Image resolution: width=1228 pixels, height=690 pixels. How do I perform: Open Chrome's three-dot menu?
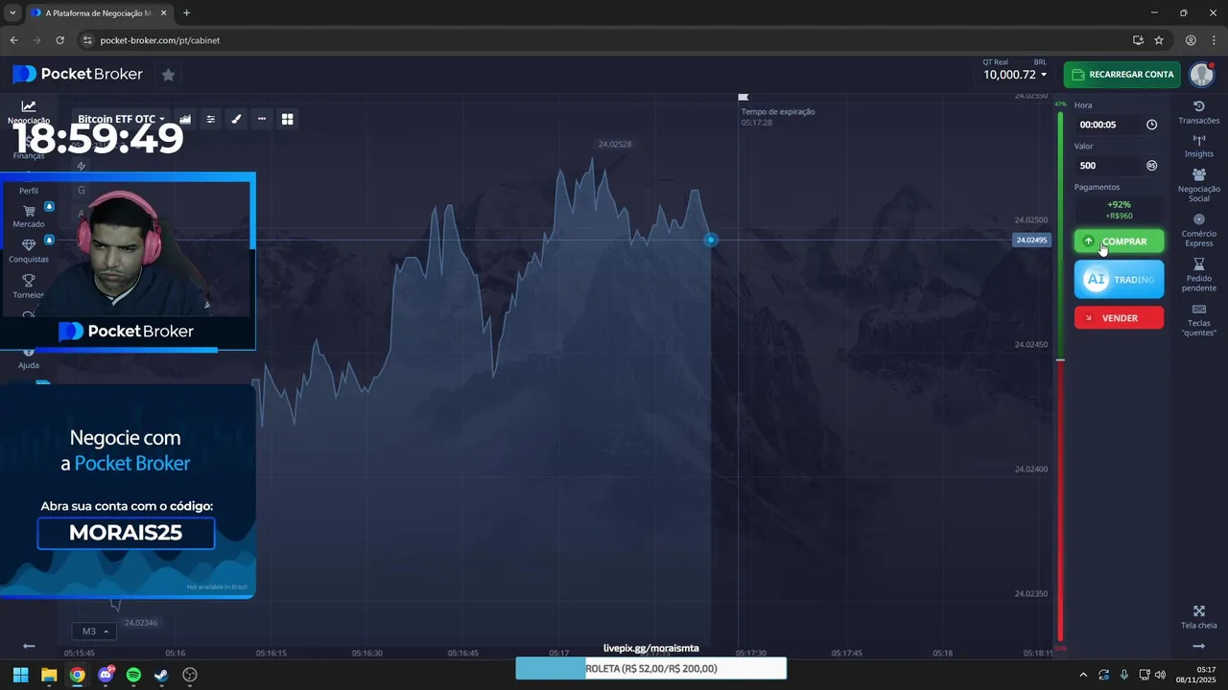(x=1214, y=40)
